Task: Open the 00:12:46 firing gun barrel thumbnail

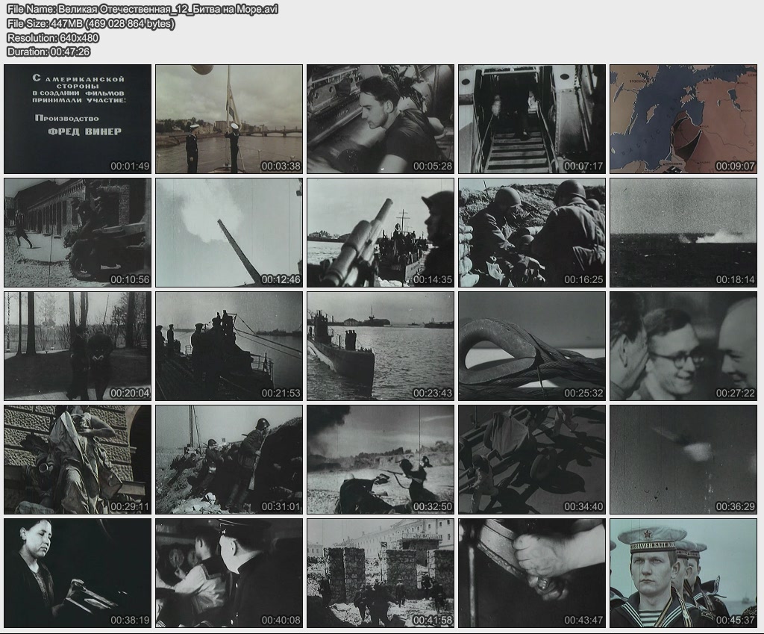Action: point(229,232)
